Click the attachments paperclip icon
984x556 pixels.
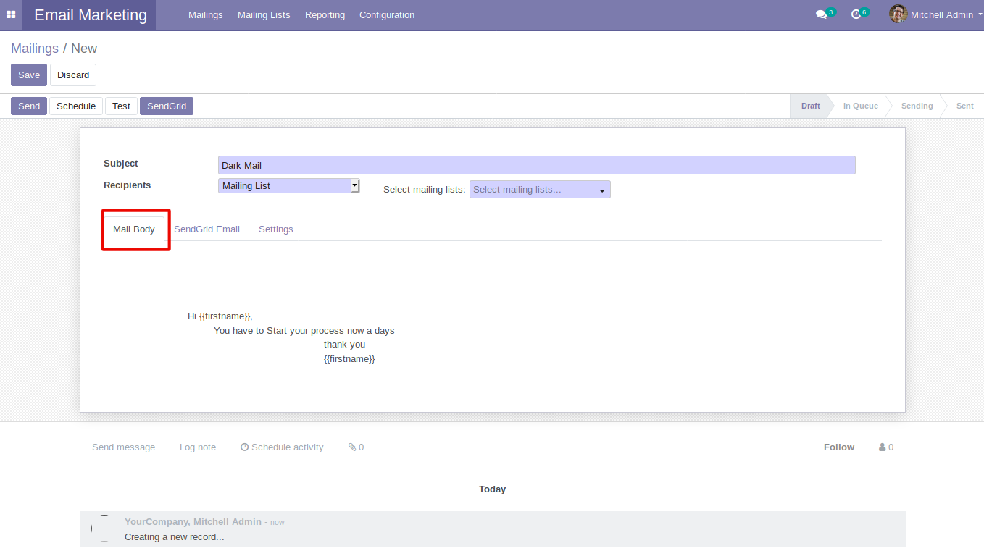(352, 447)
